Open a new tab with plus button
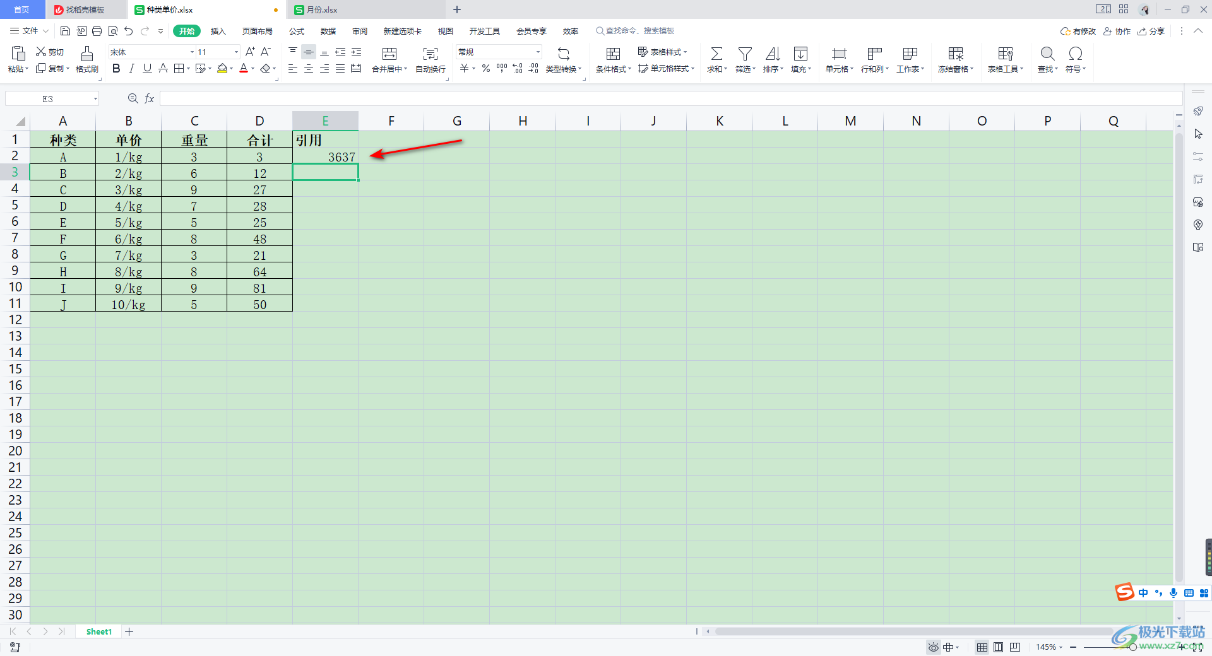This screenshot has height=656, width=1212. click(457, 9)
